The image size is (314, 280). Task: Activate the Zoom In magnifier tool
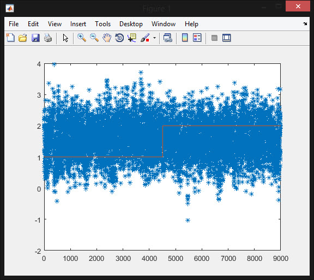pyautogui.click(x=82, y=38)
